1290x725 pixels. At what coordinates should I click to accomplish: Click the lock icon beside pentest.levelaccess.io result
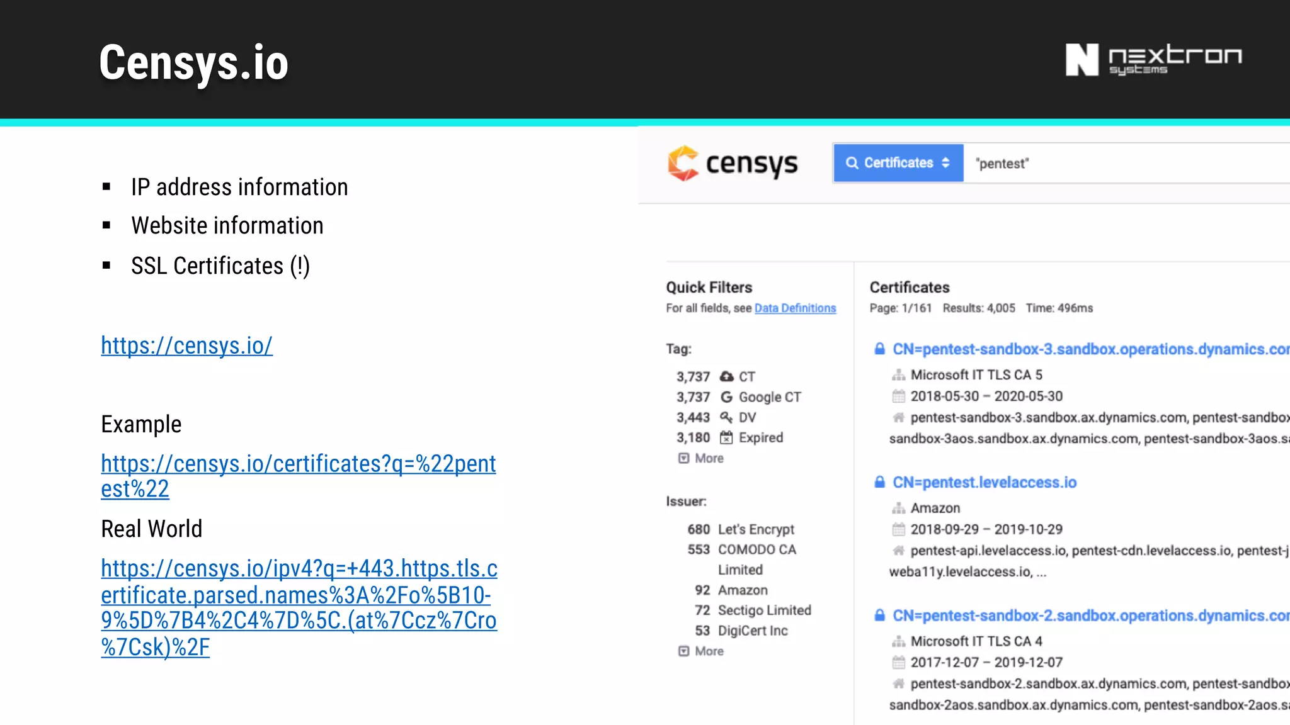click(x=879, y=482)
